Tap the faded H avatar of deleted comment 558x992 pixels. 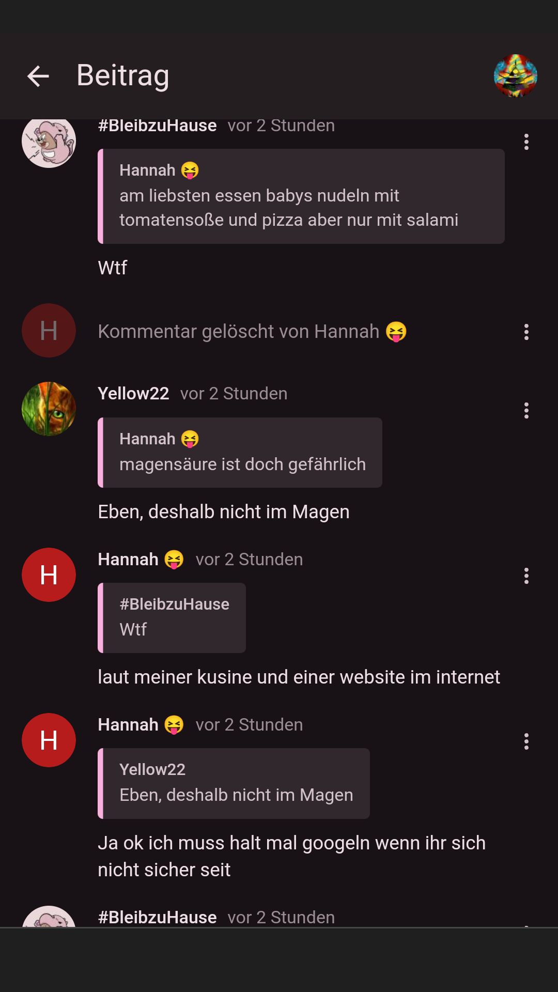(49, 330)
